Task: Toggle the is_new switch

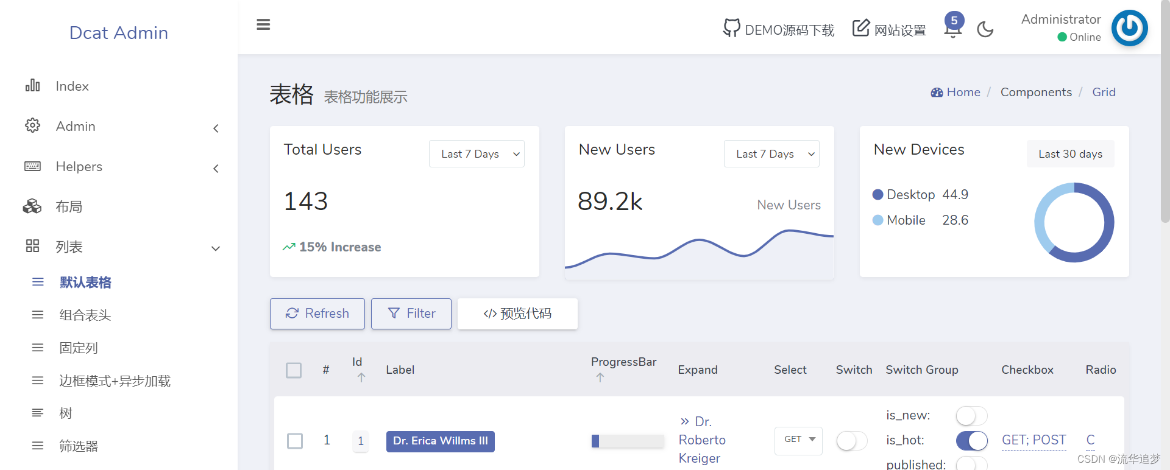Action: (971, 416)
